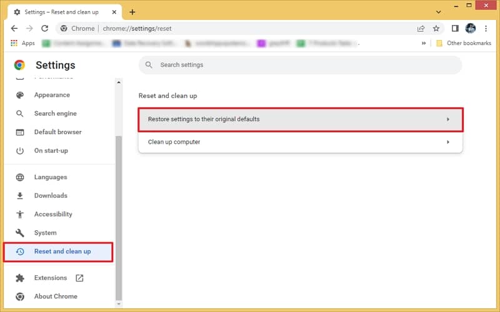Reload the page with refresh icon
This screenshot has height=312, width=500.
pos(44,28)
